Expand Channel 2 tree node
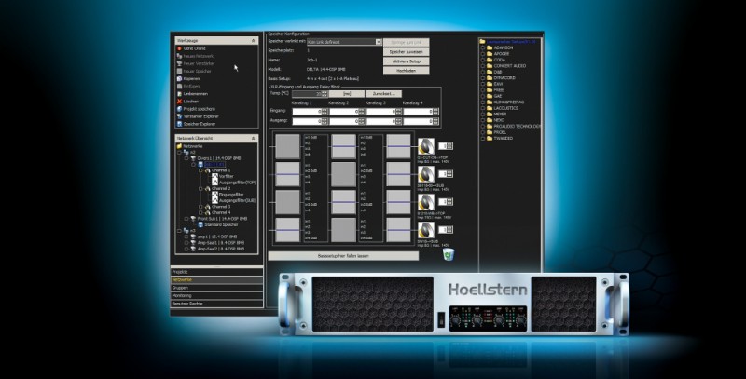The image size is (746, 379). tap(200, 188)
